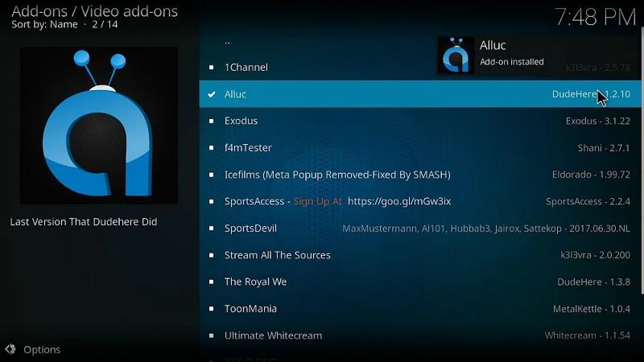The width and height of the screenshot is (644, 362).
Task: Select the Alluc add-on row
Action: 419,94
